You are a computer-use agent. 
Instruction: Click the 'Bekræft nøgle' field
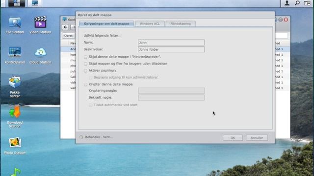[171, 98]
